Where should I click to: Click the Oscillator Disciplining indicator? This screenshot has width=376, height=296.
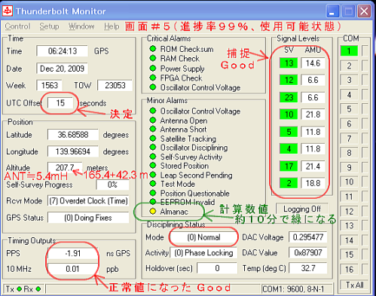coord(153,147)
